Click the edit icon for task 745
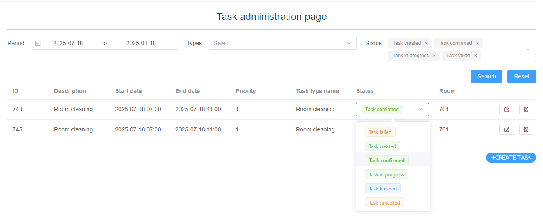This screenshot has width=543, height=224. [506, 130]
